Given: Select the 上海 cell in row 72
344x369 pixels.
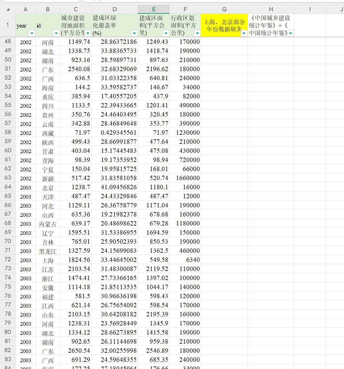Looking at the screenshot, I should click(x=48, y=260).
